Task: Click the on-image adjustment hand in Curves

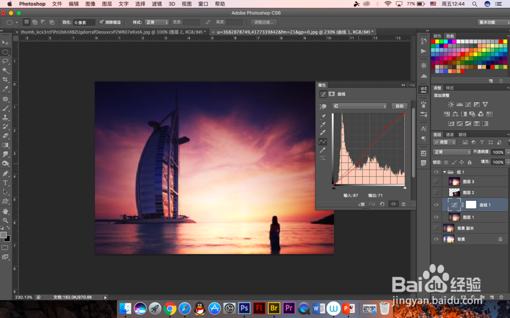Action: (x=323, y=106)
